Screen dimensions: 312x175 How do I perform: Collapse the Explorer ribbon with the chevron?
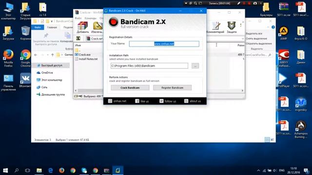(268, 27)
